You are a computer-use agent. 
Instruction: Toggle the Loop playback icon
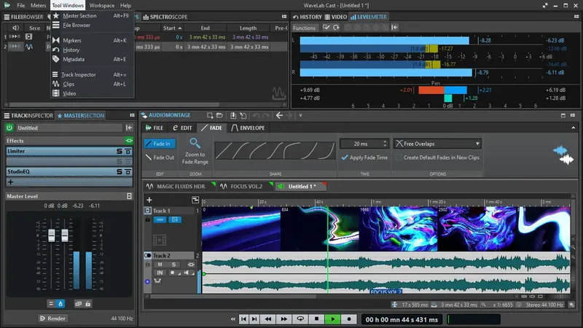[300, 319]
